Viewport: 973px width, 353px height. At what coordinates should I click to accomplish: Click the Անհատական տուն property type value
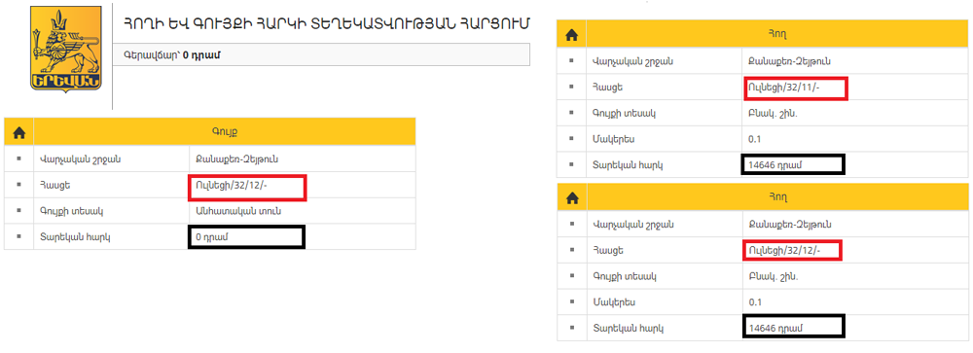237,211
